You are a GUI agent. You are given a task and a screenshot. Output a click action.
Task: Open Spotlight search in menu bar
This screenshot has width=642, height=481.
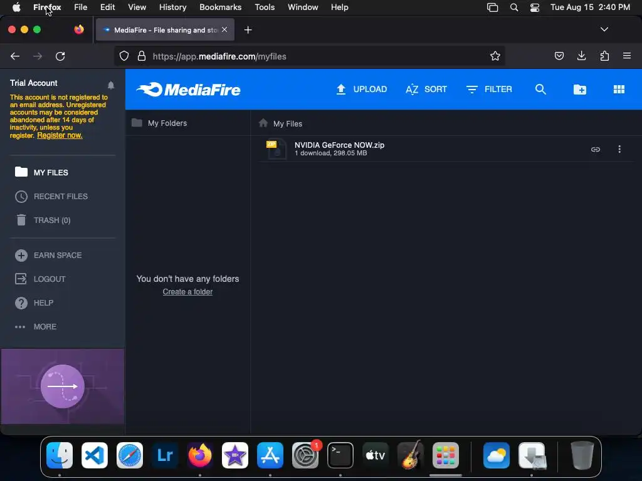coord(514,8)
